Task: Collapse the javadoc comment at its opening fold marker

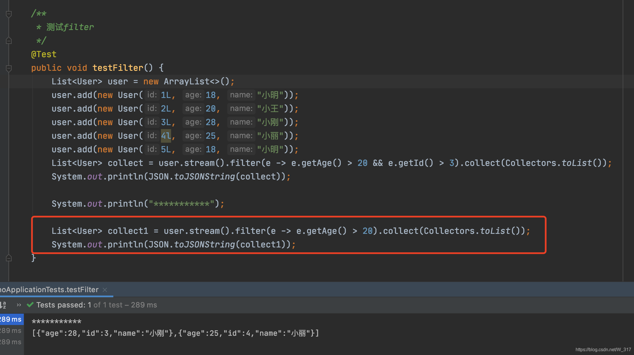Action: click(9, 14)
